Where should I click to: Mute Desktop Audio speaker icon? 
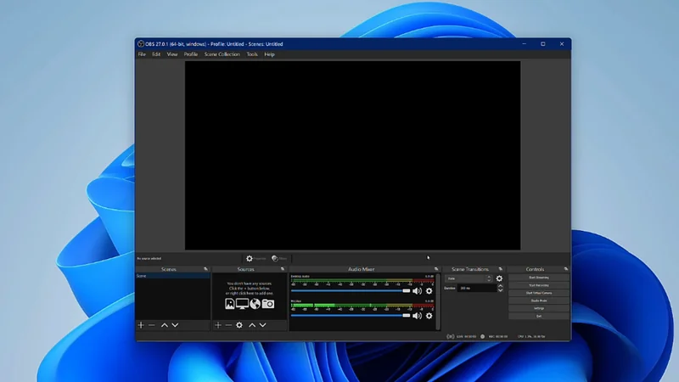coord(417,291)
